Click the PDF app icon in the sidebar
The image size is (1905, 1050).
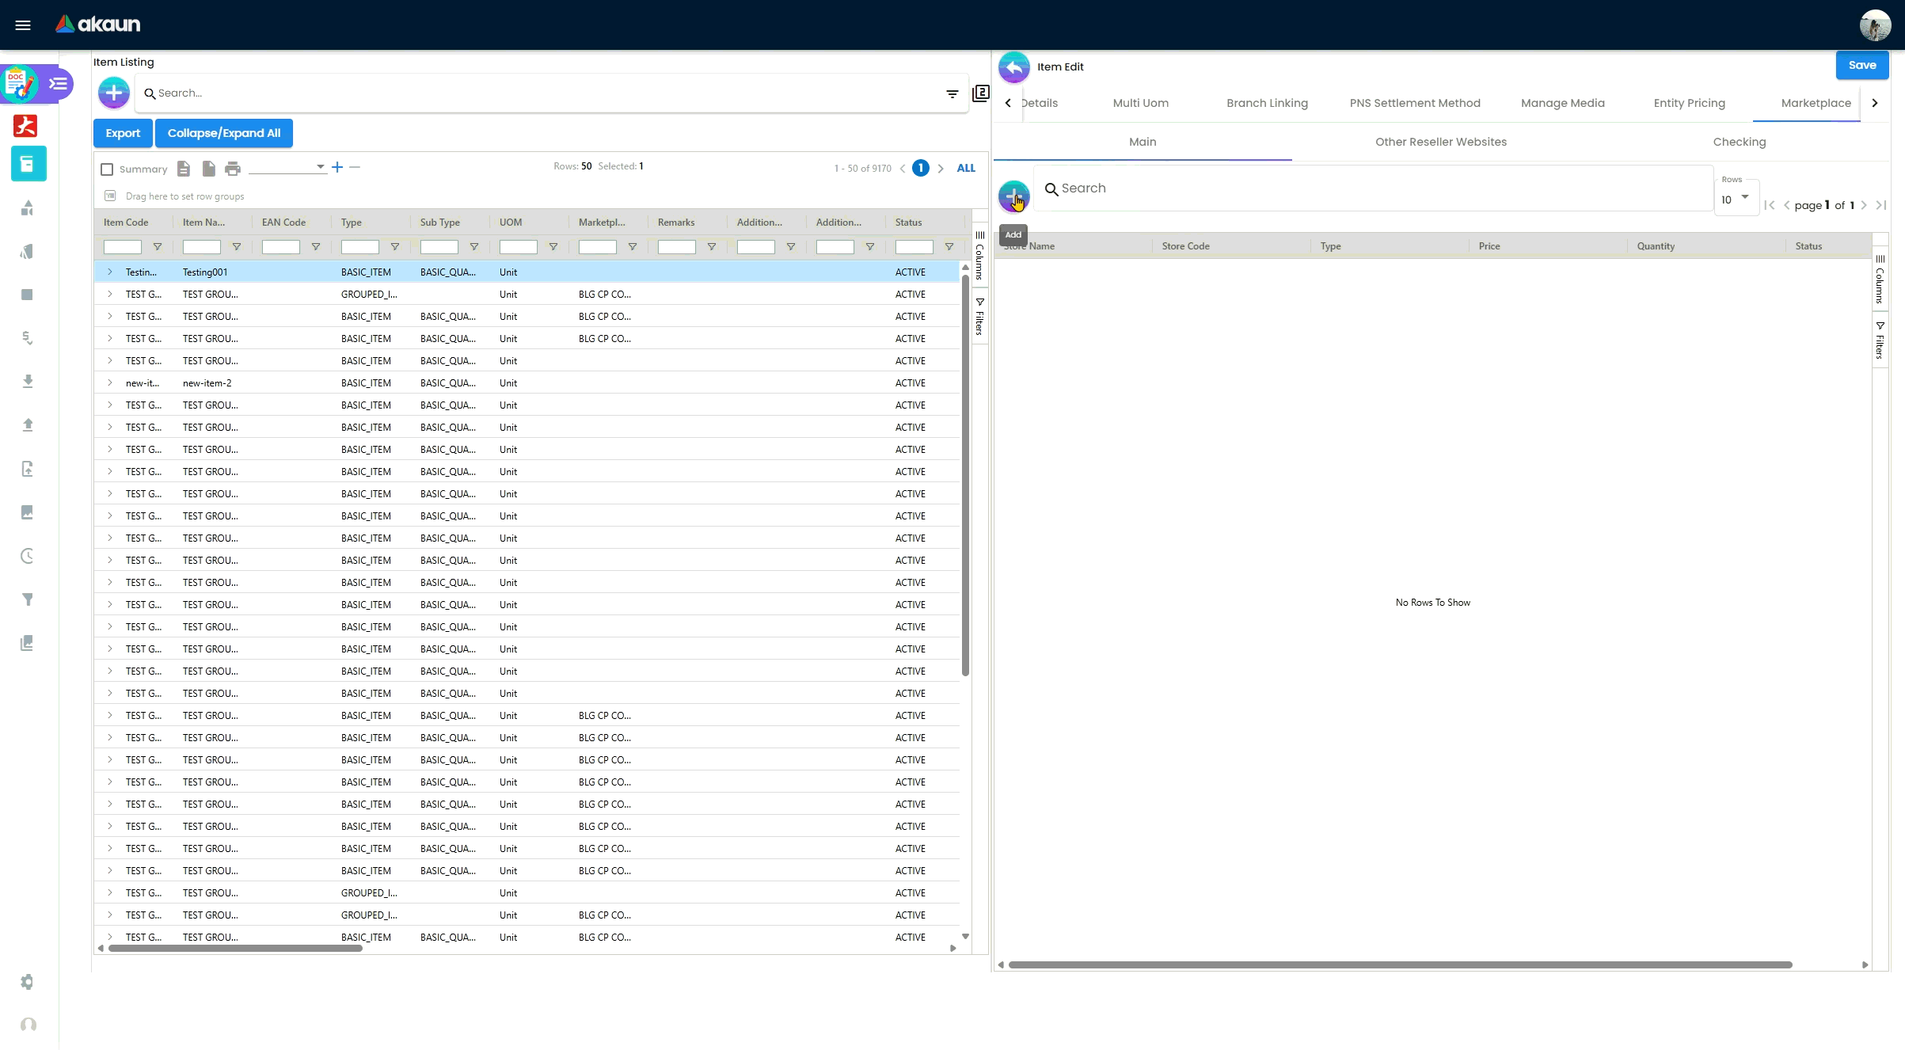(x=26, y=126)
